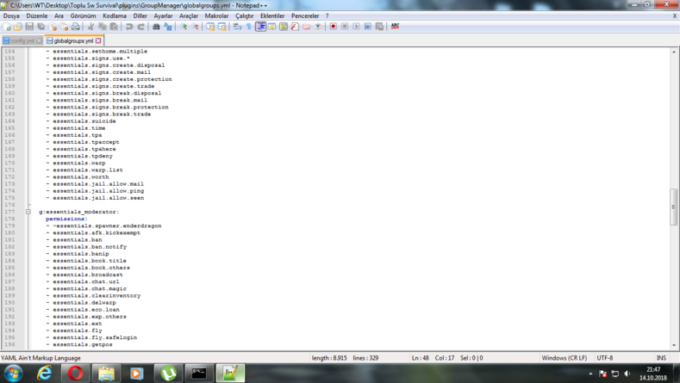Open the Araçlar menu
Screen dimensions: 680x383
(189, 16)
